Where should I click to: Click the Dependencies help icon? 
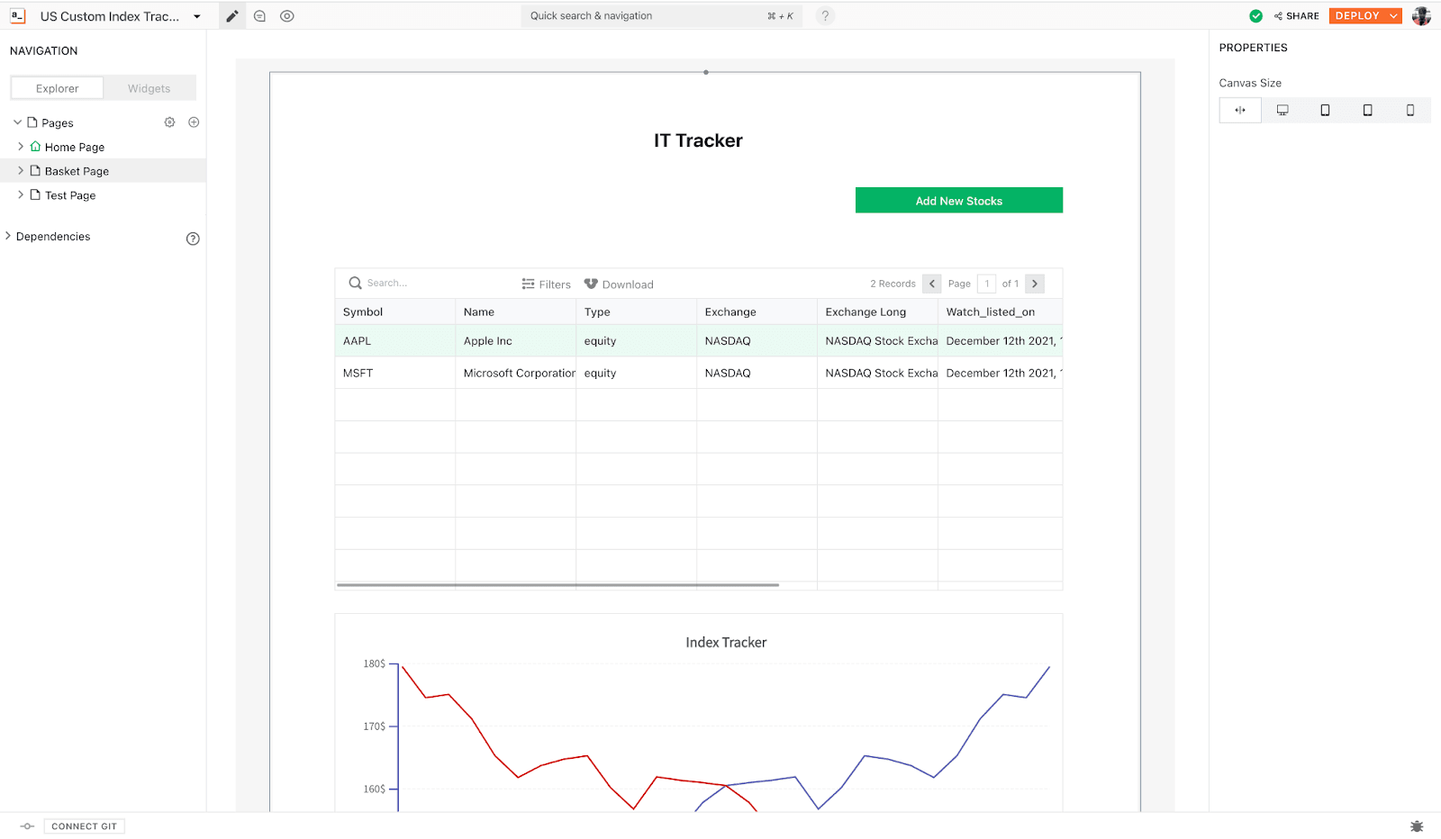point(193,239)
